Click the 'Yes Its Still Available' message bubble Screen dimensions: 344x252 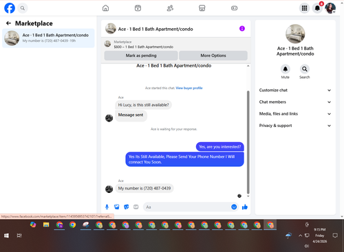184,159
